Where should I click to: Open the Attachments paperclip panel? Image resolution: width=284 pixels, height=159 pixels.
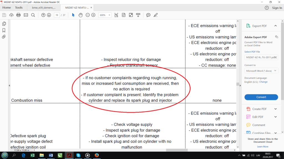(x=4, y=37)
